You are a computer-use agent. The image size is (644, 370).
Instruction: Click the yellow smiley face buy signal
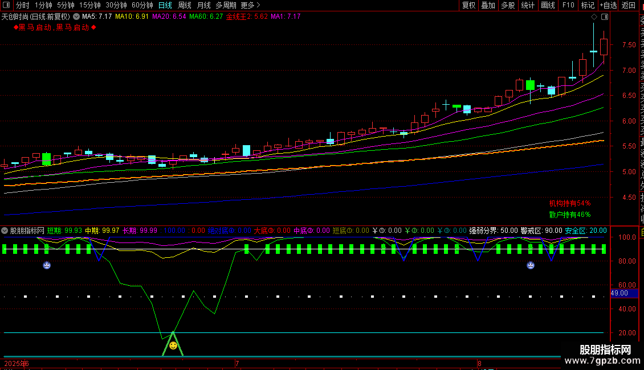pos(173,346)
